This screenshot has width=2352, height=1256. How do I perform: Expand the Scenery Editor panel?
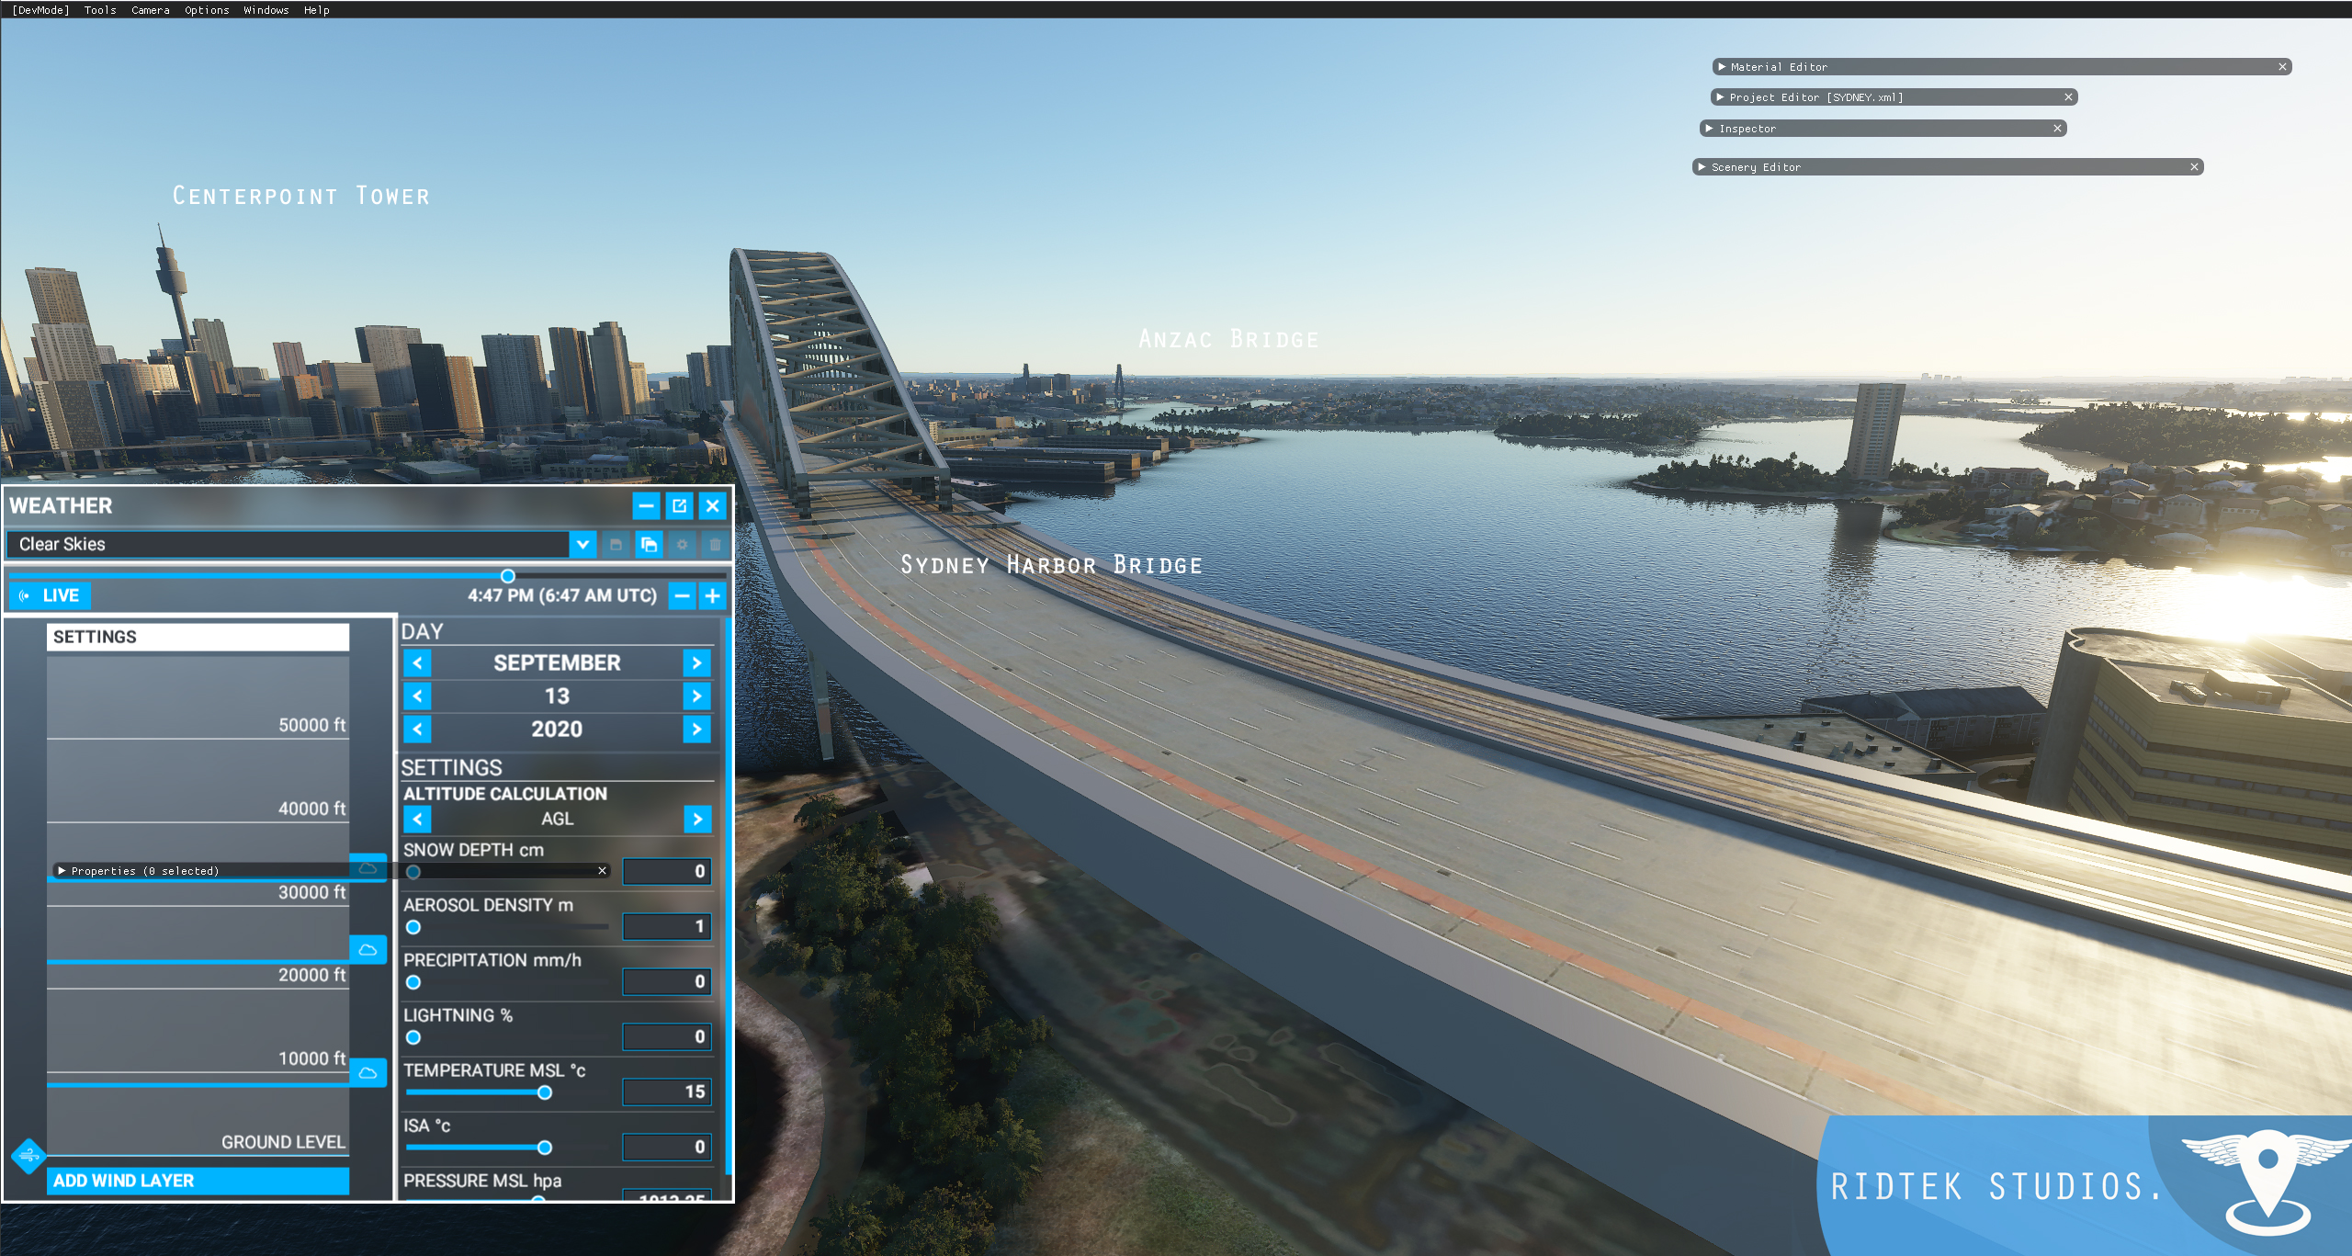[x=1702, y=167]
